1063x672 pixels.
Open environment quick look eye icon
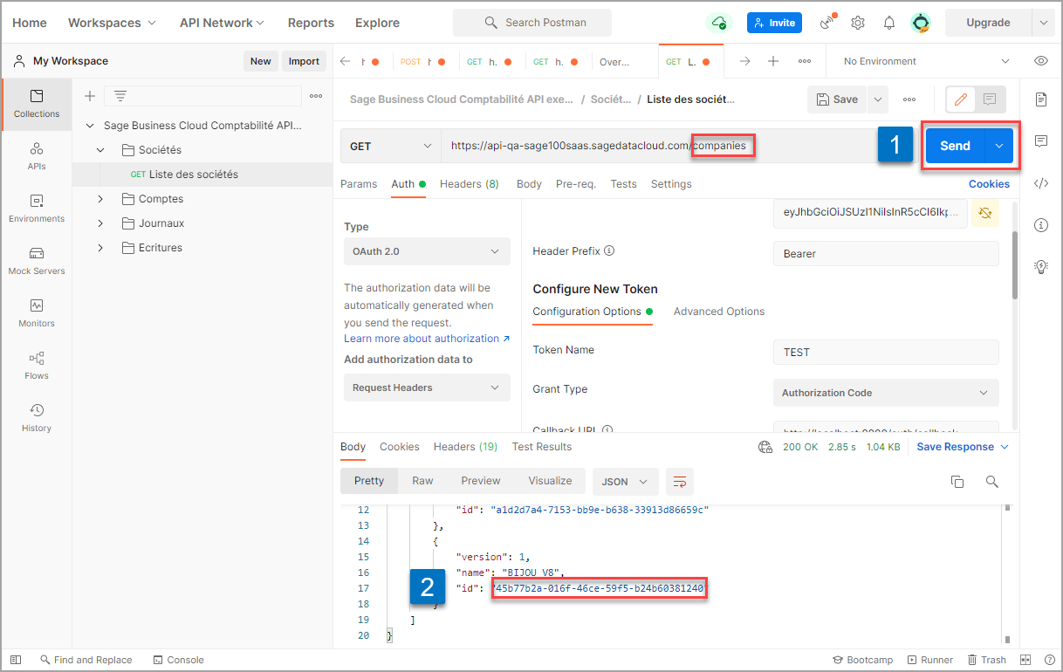1040,61
